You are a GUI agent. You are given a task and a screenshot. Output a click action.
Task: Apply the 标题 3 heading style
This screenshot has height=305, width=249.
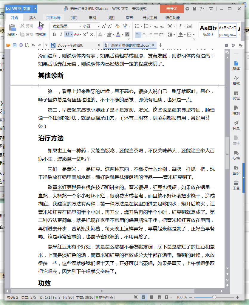click(x=208, y=30)
